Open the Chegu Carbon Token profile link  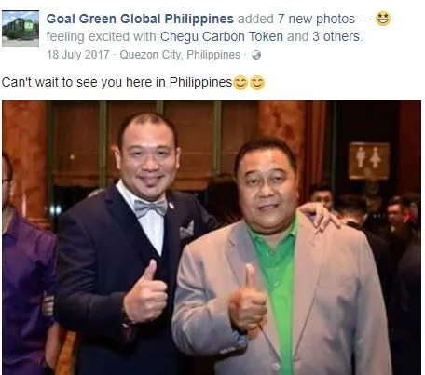point(222,36)
